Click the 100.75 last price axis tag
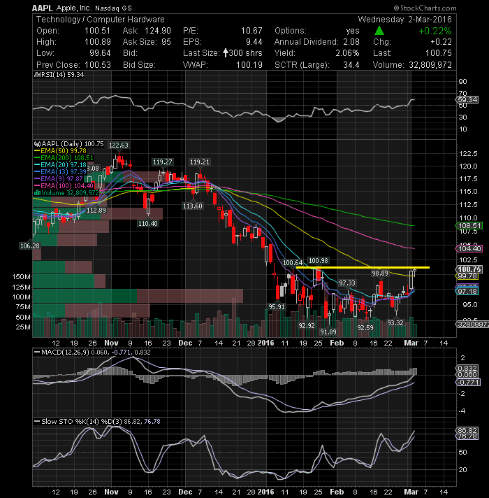Screen dimensions: 489x498 tap(469, 269)
